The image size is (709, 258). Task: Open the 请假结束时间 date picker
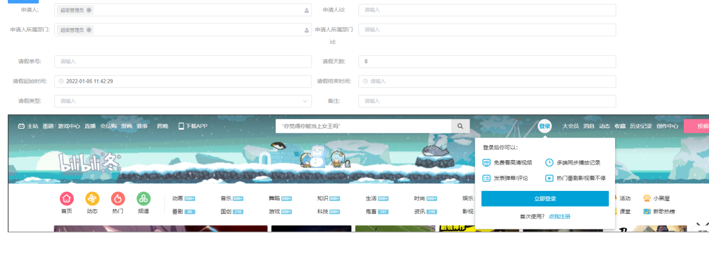487,82
